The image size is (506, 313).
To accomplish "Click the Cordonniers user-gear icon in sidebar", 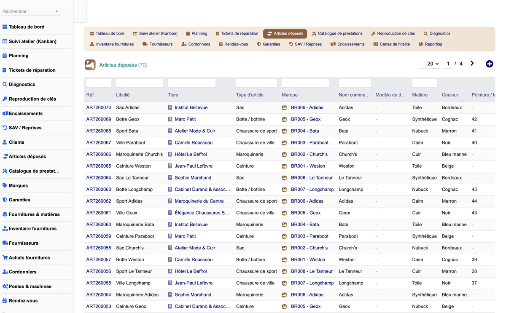I will [5, 272].
